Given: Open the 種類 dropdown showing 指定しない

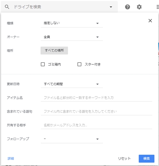Looking at the screenshot, I should click(x=72, y=23).
